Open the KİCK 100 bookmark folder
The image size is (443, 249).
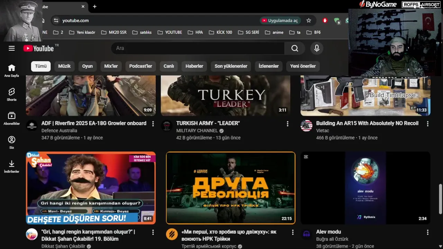click(220, 32)
